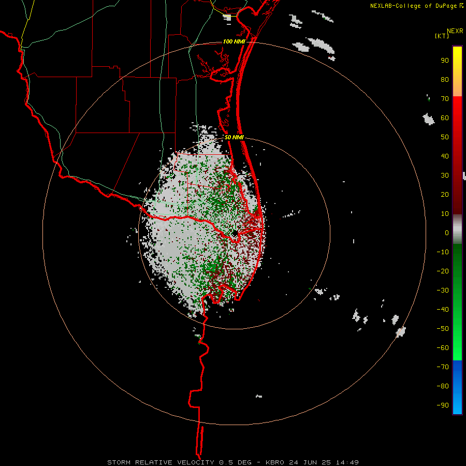Screen dimensions: 466x466
Task: Select the positive 90 kt scale label
Action: 445,61
